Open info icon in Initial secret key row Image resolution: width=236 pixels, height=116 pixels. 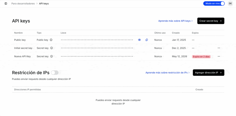(51, 48)
